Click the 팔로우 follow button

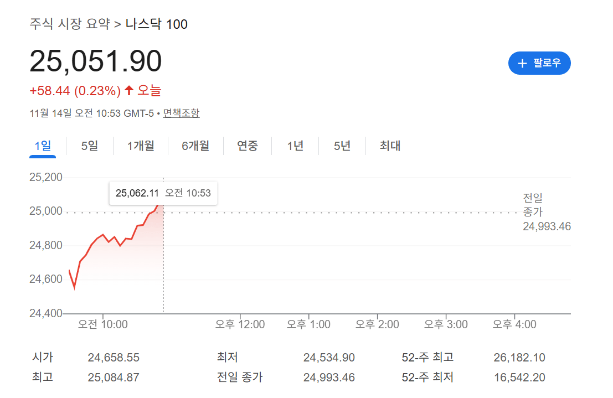click(x=539, y=63)
